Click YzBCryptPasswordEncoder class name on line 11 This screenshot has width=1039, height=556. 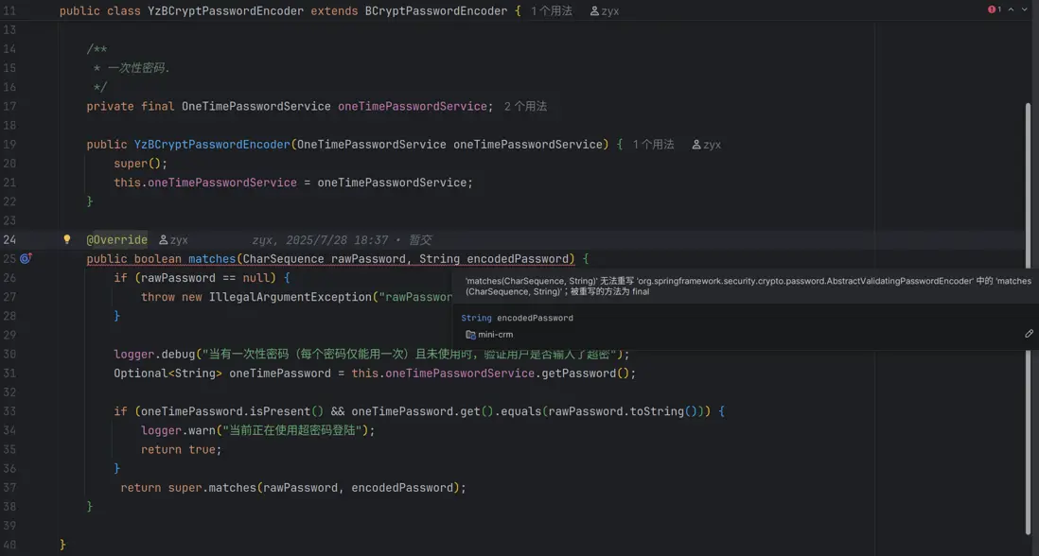(225, 11)
